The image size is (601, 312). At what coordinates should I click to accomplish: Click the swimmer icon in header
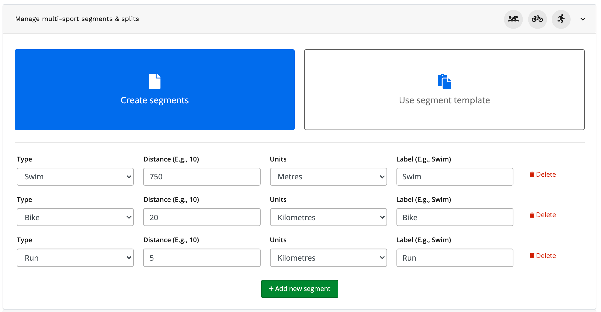click(513, 19)
